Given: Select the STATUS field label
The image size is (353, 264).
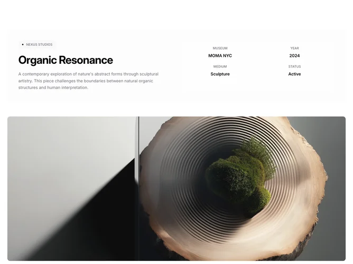Looking at the screenshot, I should tap(294, 66).
